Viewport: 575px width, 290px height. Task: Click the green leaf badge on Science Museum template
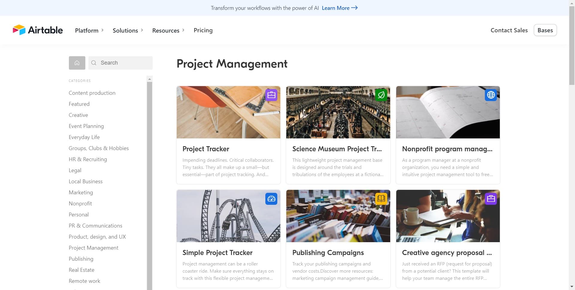381,95
